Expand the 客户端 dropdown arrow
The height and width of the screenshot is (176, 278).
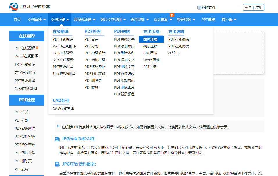[235, 20]
